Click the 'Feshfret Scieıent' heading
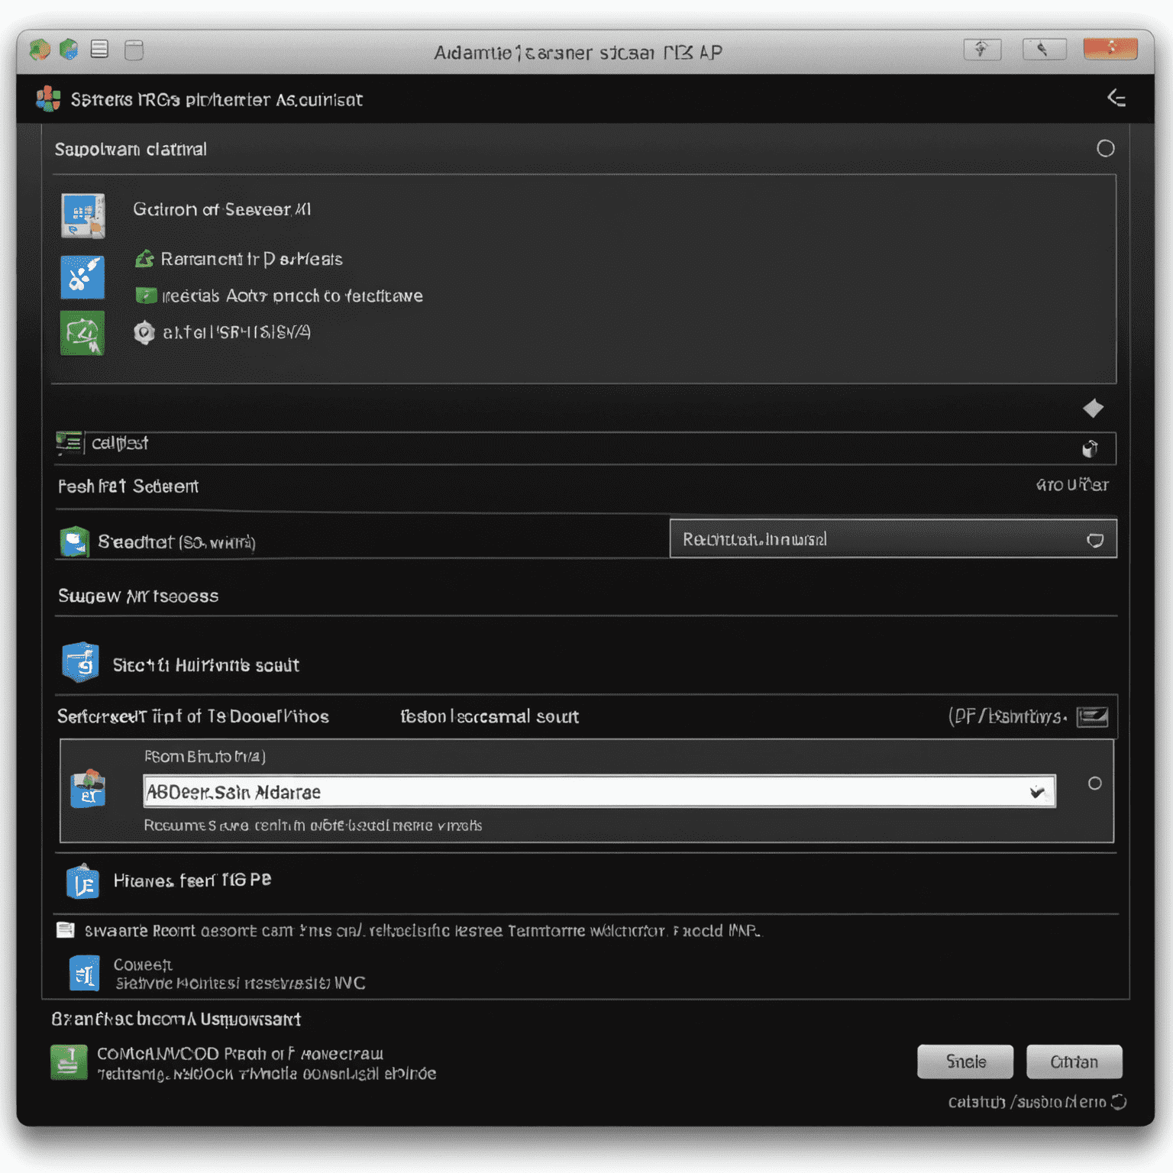Screen dimensions: 1173x1173 (128, 486)
